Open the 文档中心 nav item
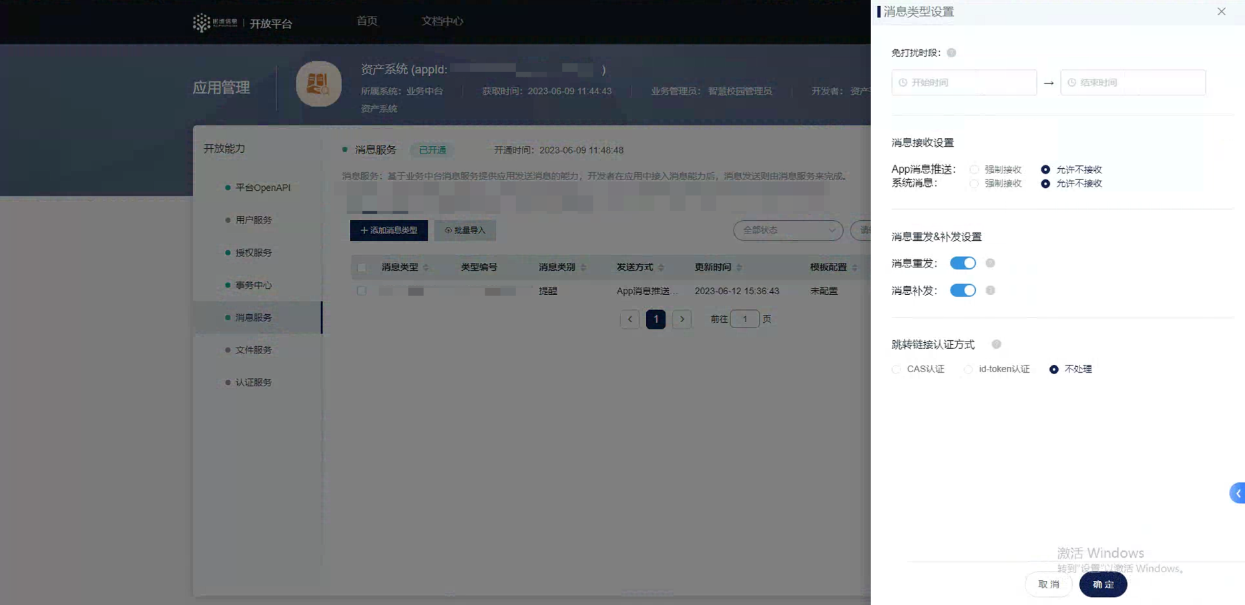1245x605 pixels. [442, 21]
